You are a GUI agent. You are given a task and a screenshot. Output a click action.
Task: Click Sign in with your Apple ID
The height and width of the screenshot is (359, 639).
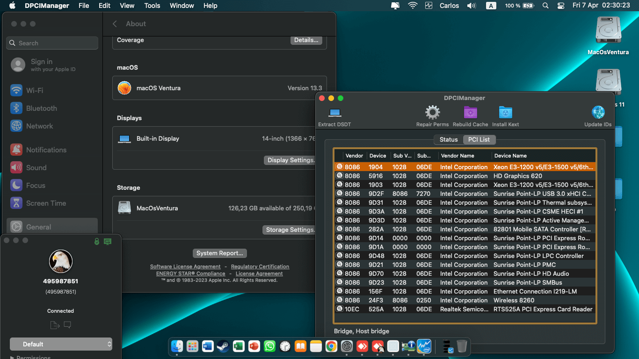pos(52,65)
